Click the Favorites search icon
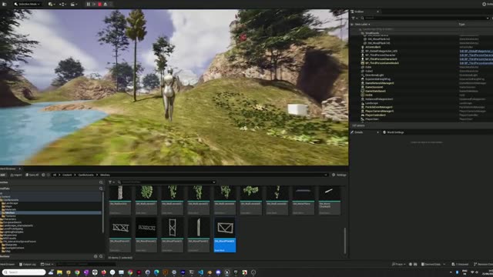Viewport: 493px width, 277px height. [x=101, y=182]
